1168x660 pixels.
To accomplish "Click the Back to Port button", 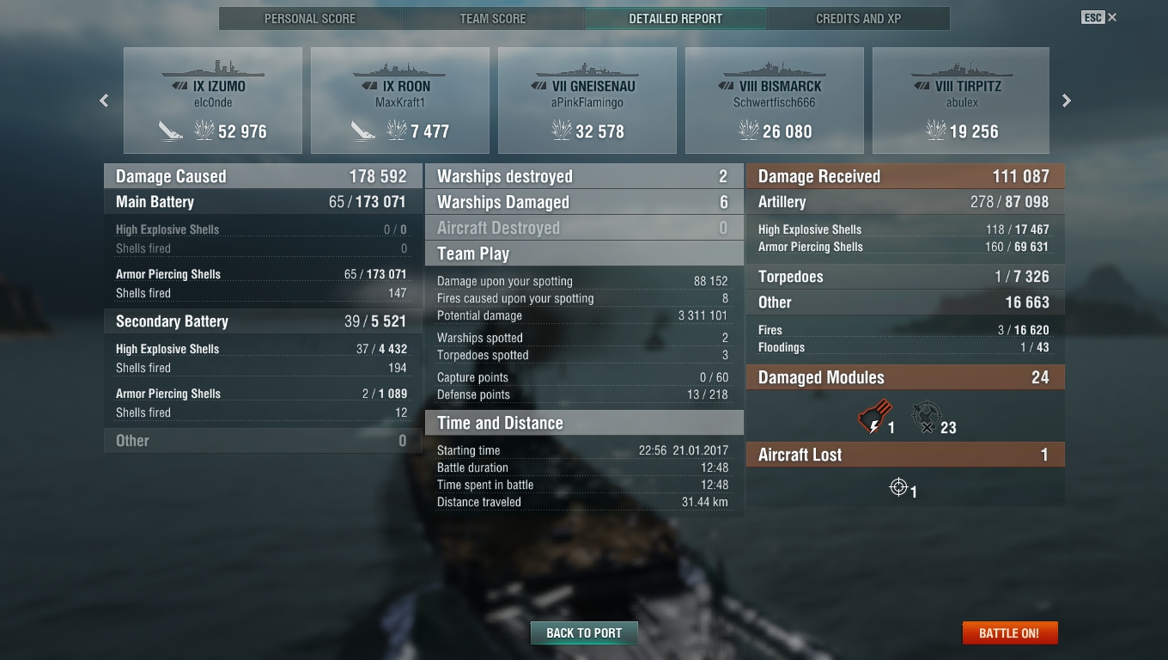I will (x=584, y=632).
